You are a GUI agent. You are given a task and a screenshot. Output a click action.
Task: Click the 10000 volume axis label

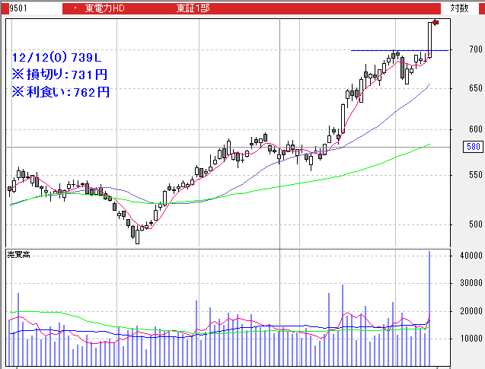[467, 339]
